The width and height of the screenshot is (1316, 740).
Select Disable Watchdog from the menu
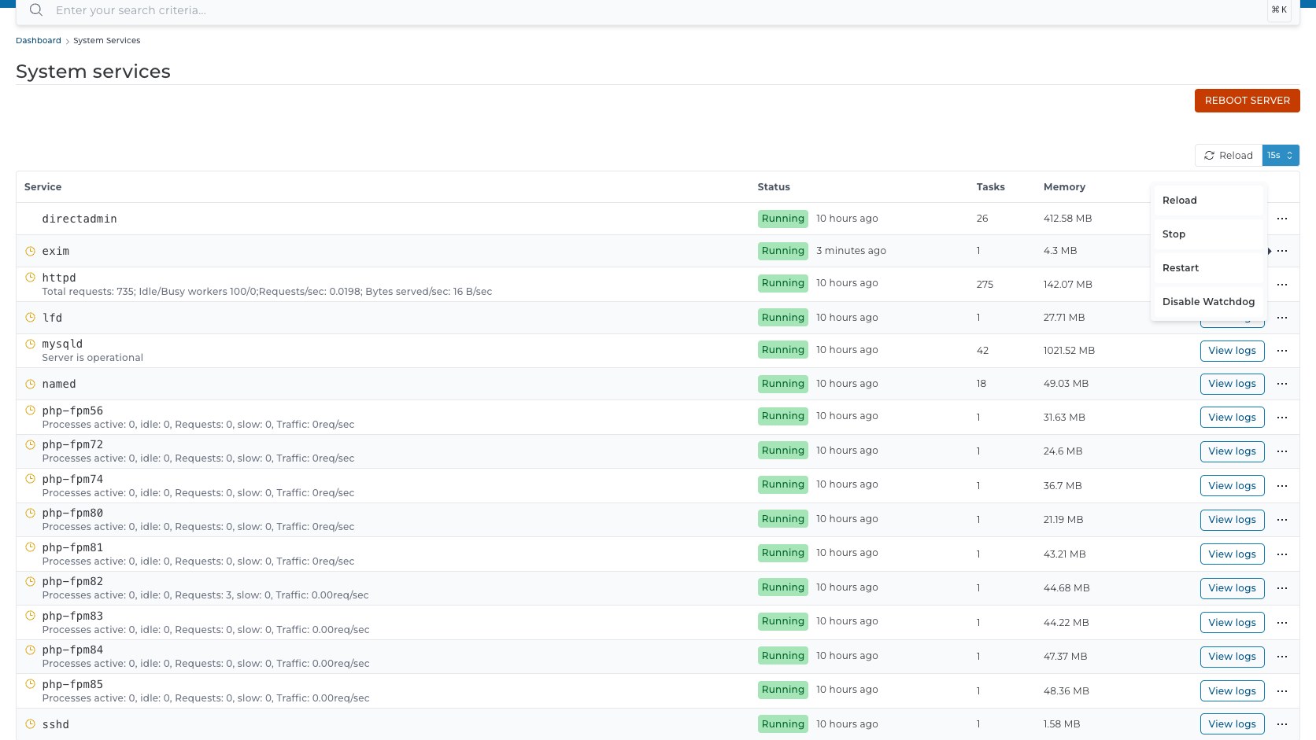click(x=1208, y=302)
